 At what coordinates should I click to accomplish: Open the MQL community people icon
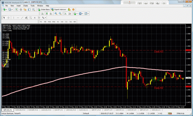click(x=69, y=10)
